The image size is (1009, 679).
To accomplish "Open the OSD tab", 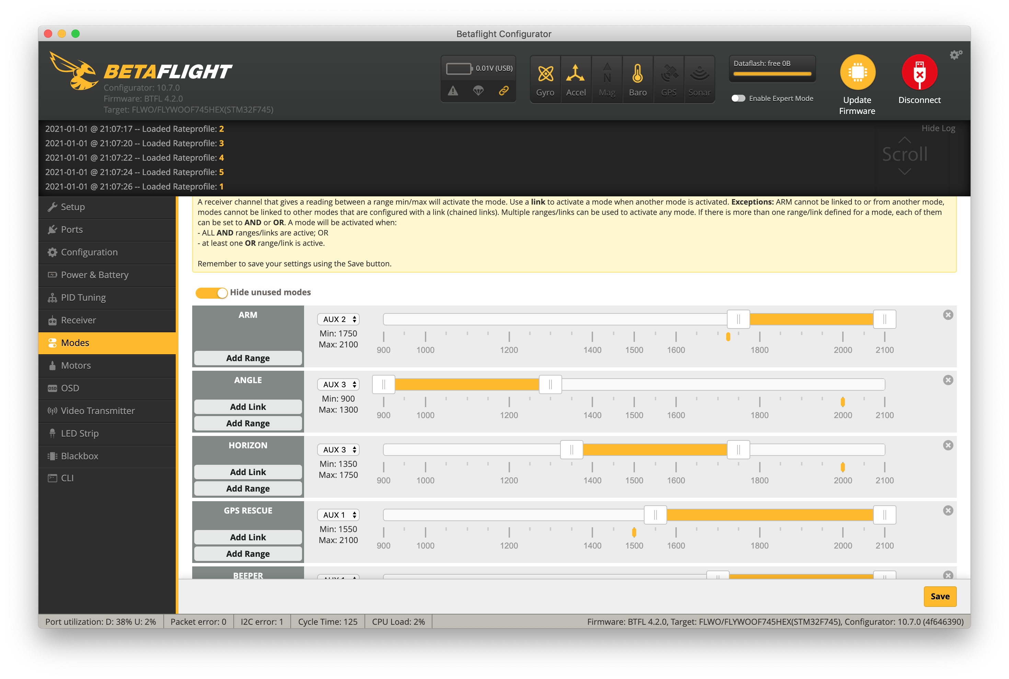I will [x=107, y=388].
